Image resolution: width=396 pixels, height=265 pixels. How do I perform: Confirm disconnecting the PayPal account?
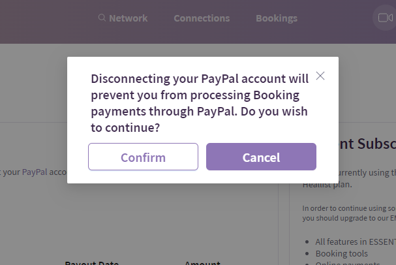coord(143,157)
